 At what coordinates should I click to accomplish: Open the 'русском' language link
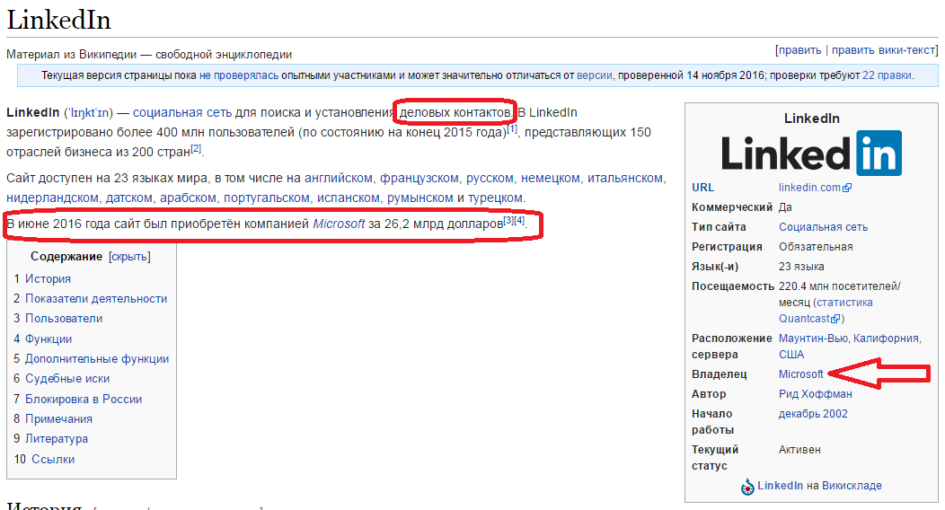(x=490, y=178)
